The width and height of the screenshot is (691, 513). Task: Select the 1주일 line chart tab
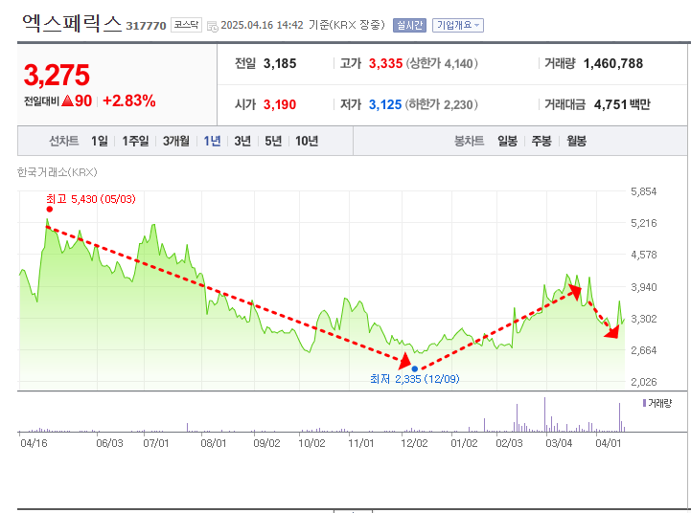point(136,141)
